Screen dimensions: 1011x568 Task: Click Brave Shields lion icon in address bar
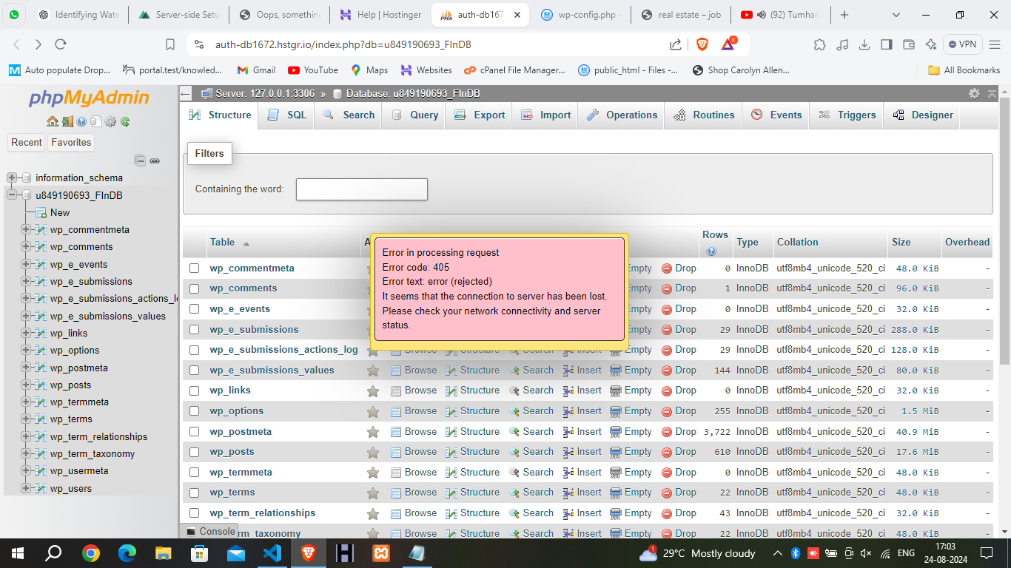tap(702, 44)
